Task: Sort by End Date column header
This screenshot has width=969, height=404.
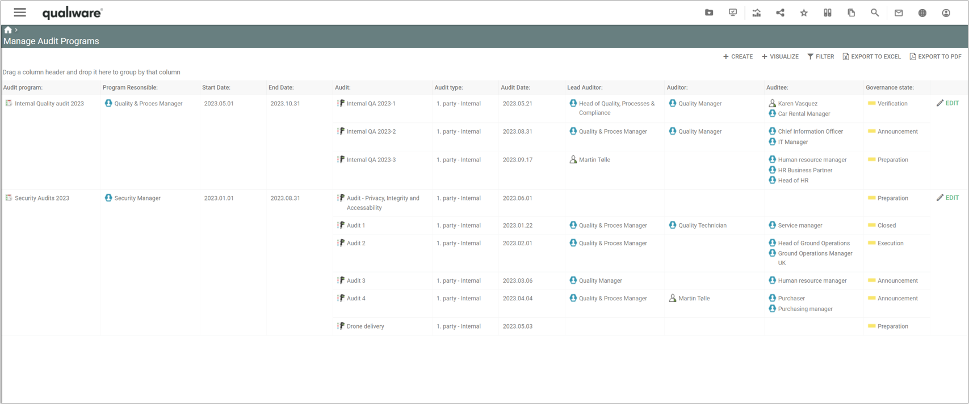Action: click(x=281, y=88)
